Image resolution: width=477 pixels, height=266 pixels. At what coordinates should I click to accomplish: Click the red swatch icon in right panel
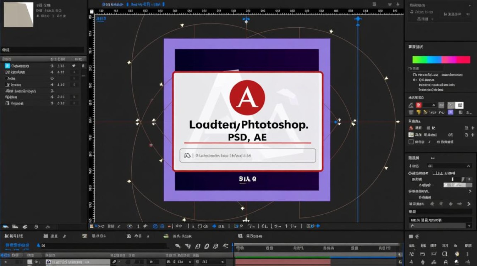(x=418, y=105)
